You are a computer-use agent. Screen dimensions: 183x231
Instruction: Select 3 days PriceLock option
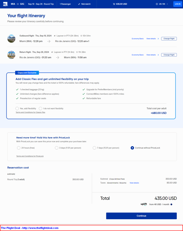57,148
